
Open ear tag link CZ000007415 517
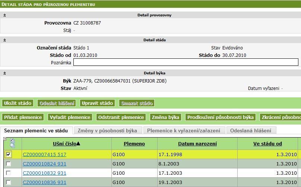coord(44,154)
